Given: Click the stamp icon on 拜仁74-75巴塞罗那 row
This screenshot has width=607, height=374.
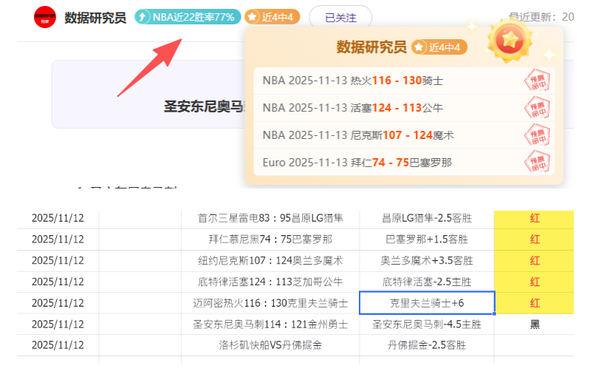Looking at the screenshot, I should (x=538, y=162).
